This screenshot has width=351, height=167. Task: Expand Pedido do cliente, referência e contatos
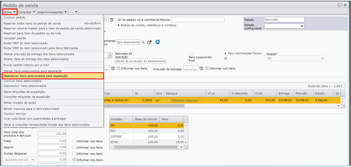119,25
